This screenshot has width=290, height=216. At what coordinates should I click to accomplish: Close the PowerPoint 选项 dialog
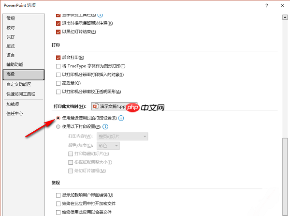click(282, 5)
